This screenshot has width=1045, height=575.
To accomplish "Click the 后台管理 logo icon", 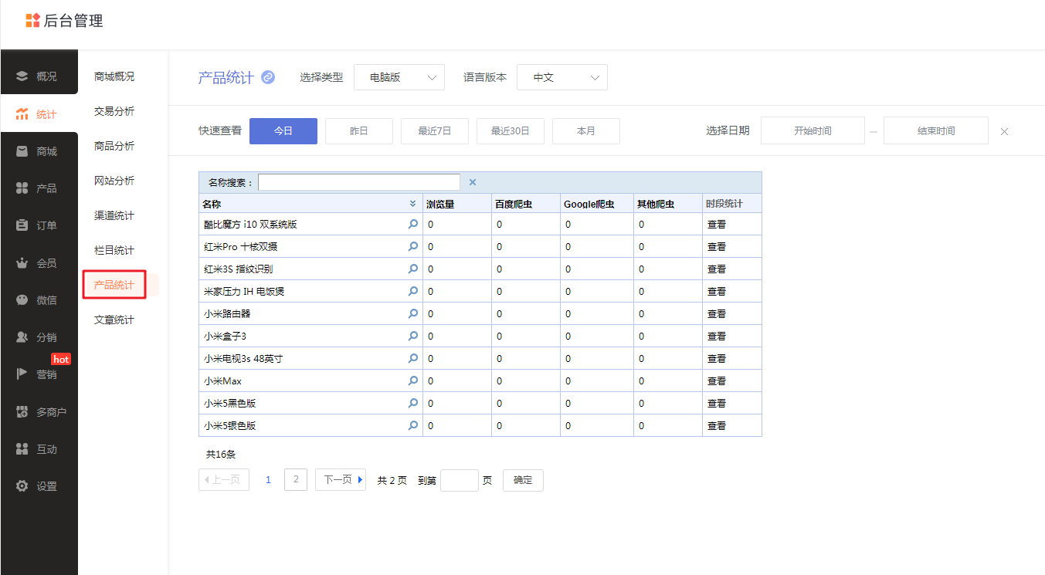I will 32,21.
